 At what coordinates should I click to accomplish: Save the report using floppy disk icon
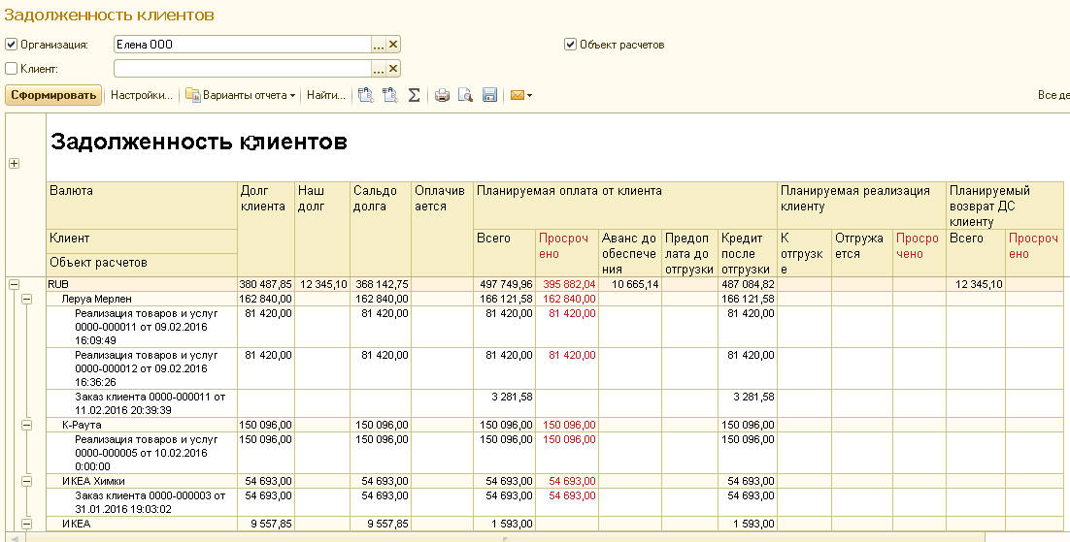tap(489, 95)
